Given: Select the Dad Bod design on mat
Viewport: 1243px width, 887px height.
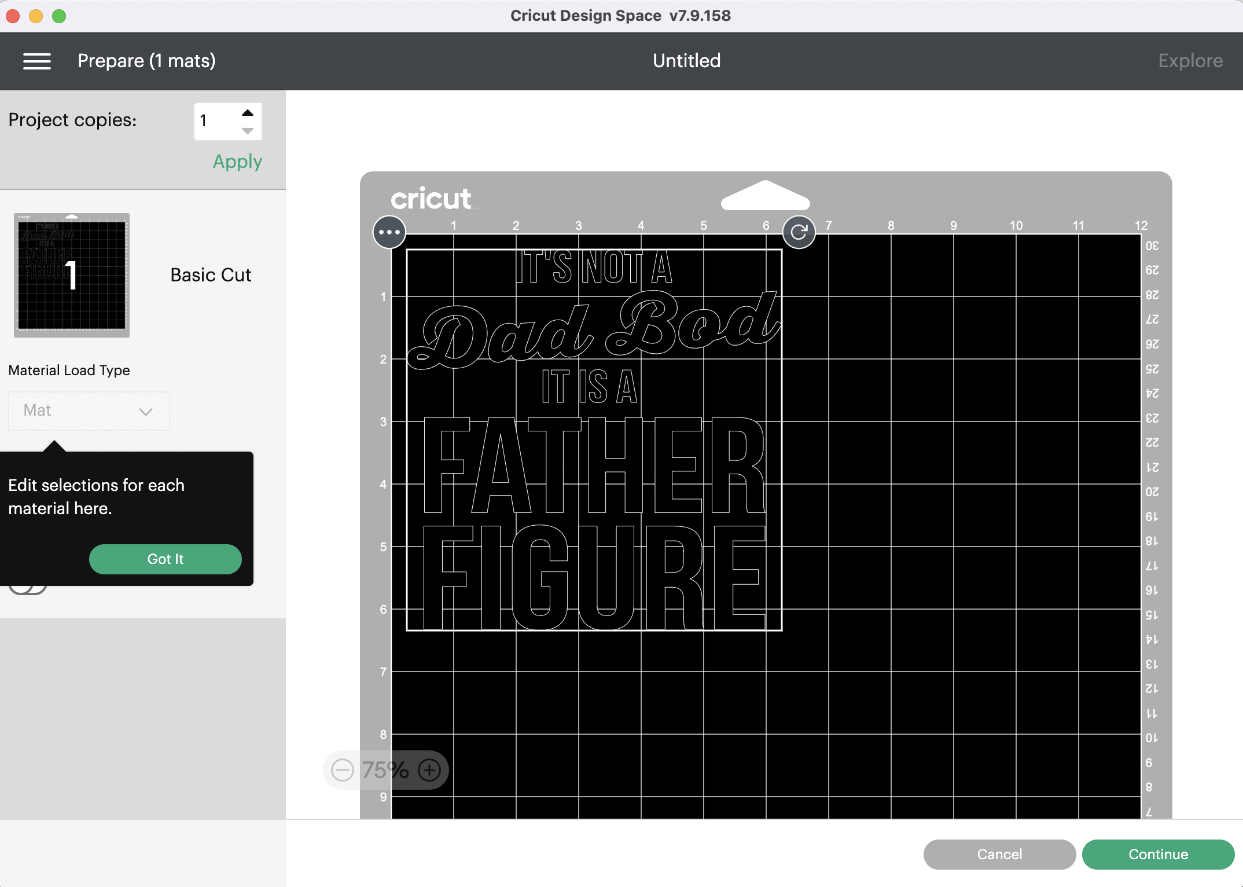Looking at the screenshot, I should 594,440.
